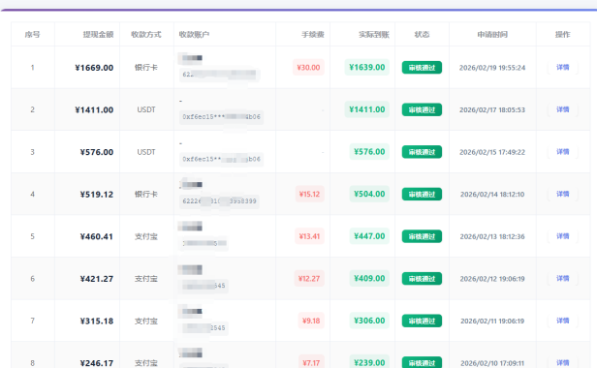Click the 序号 column header

pyautogui.click(x=32, y=35)
